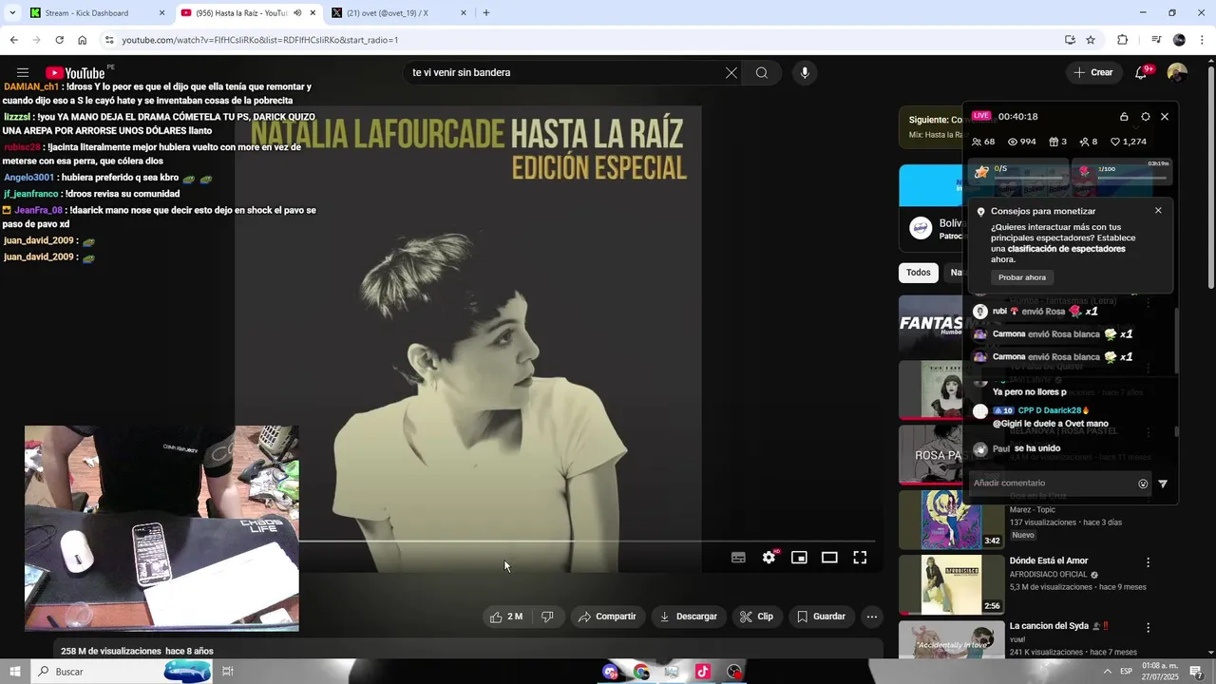Open the TikTok taskbar app

pyautogui.click(x=703, y=672)
